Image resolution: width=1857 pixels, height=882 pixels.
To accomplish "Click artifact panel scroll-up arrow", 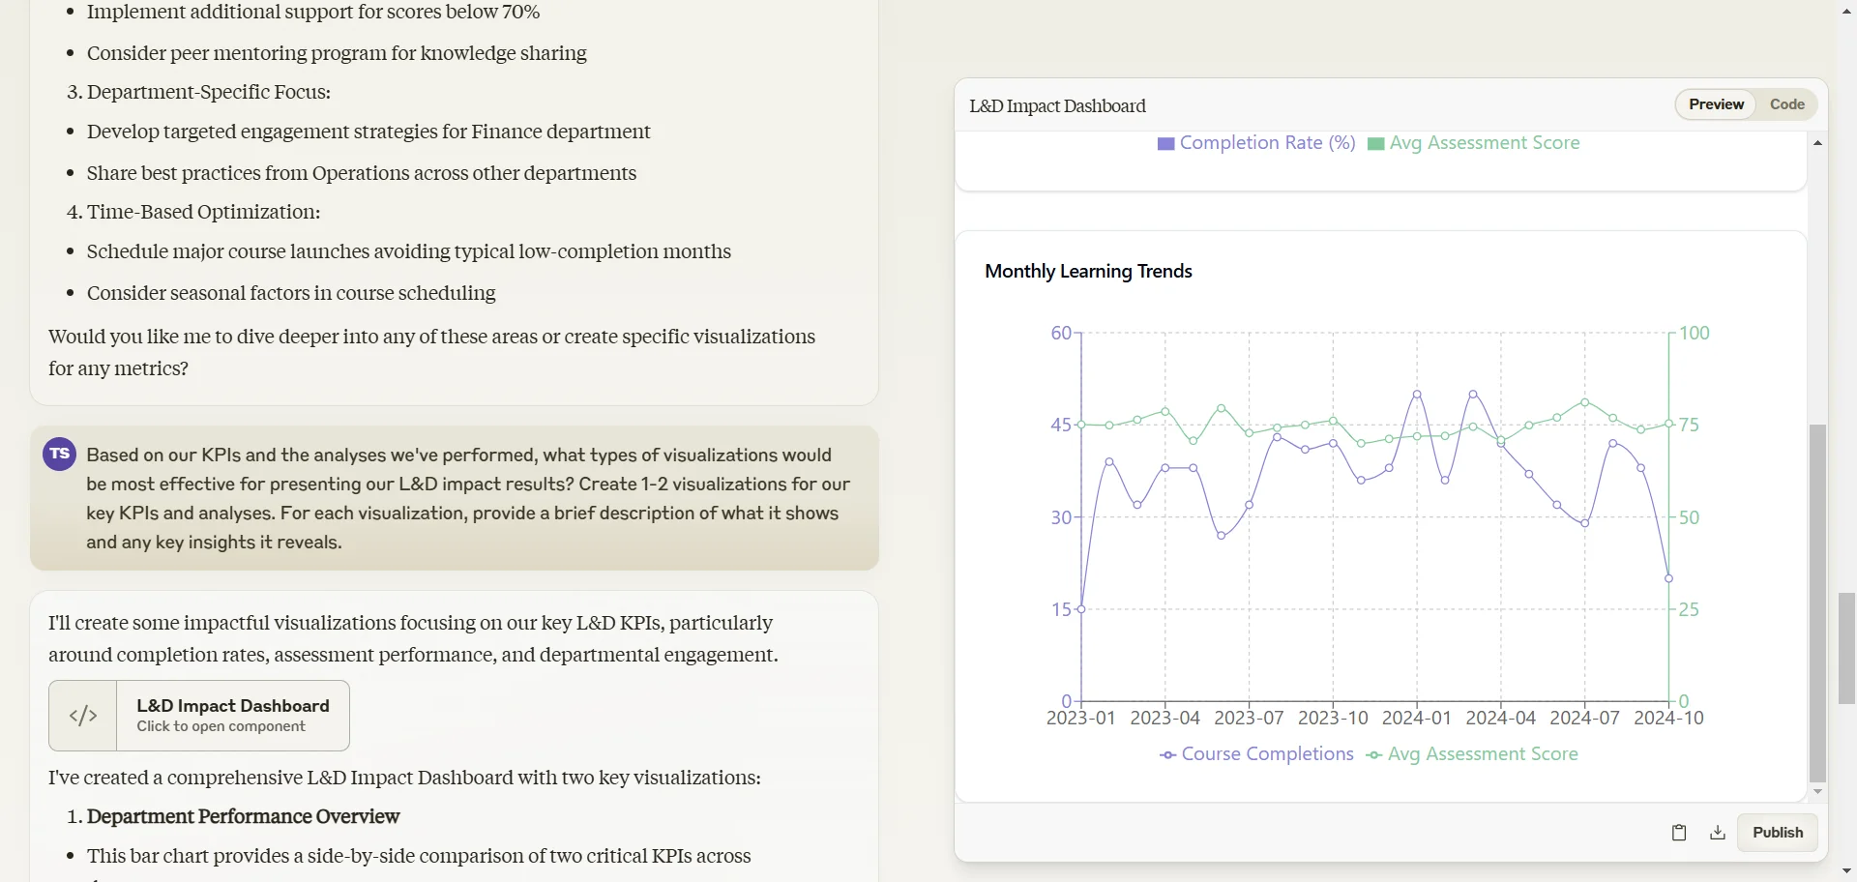I will 1818,143.
